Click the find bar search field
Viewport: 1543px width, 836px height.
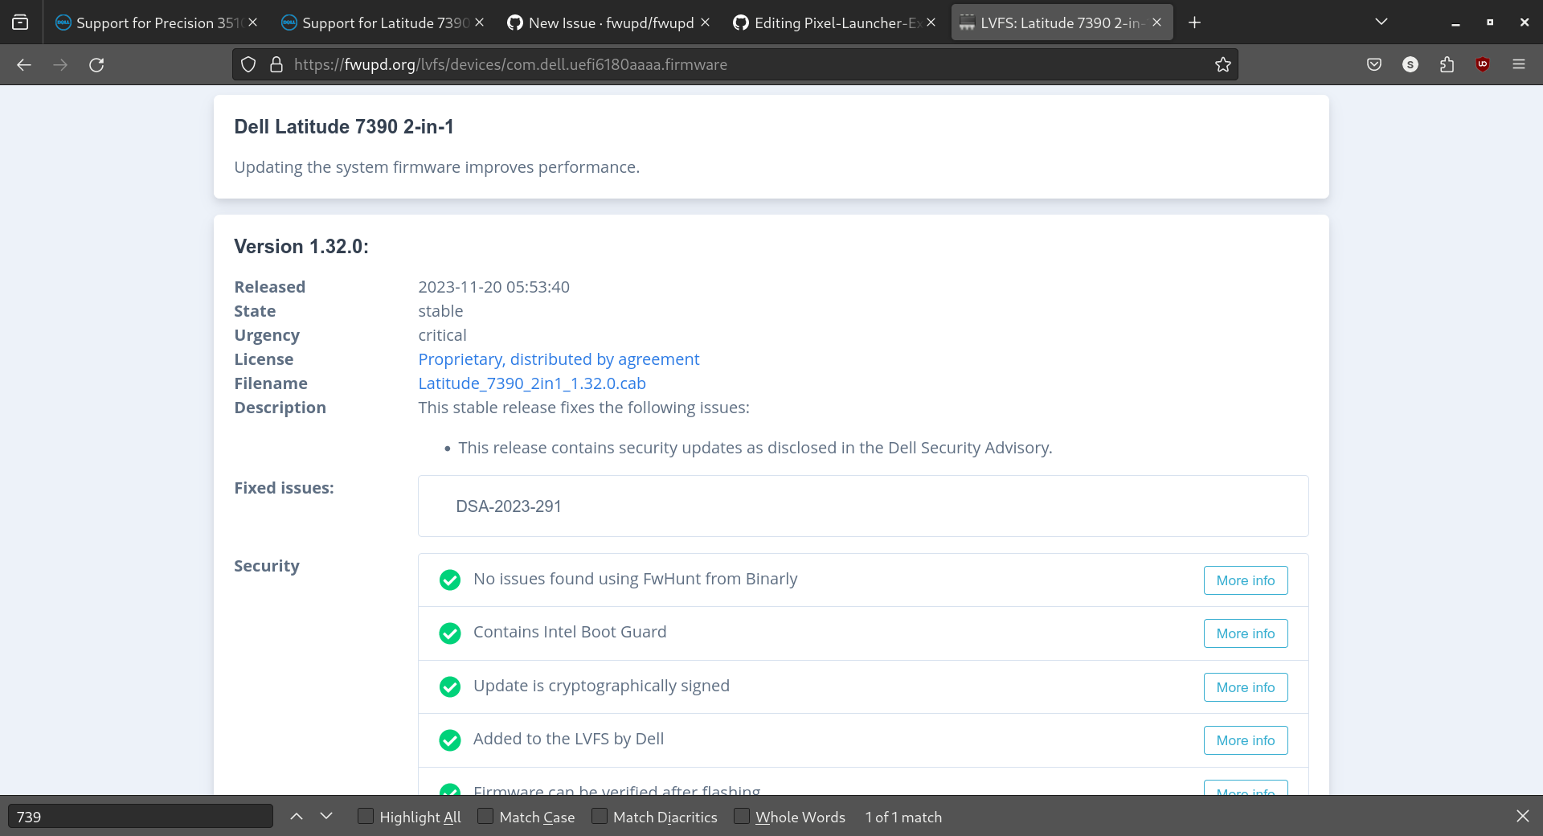[x=140, y=816]
